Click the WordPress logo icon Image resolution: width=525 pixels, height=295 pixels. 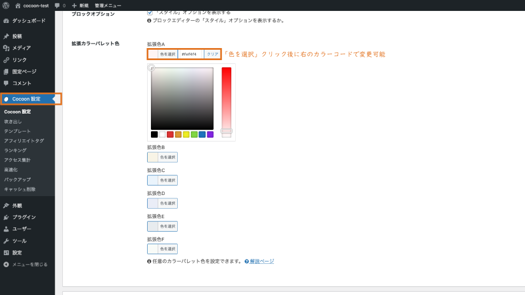pos(5,5)
